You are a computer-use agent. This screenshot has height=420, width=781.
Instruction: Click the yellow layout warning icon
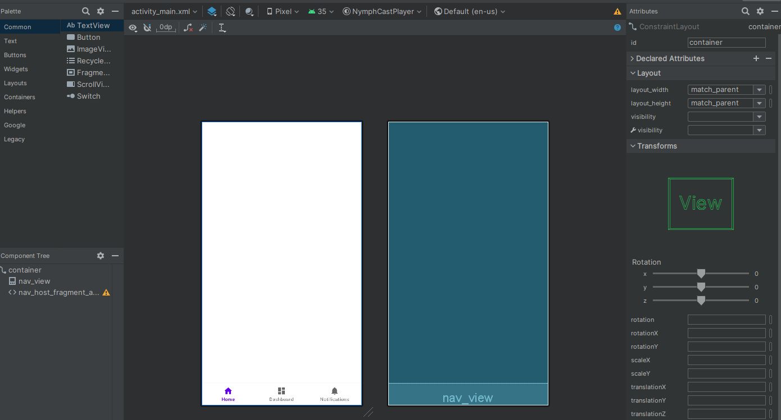coord(617,11)
